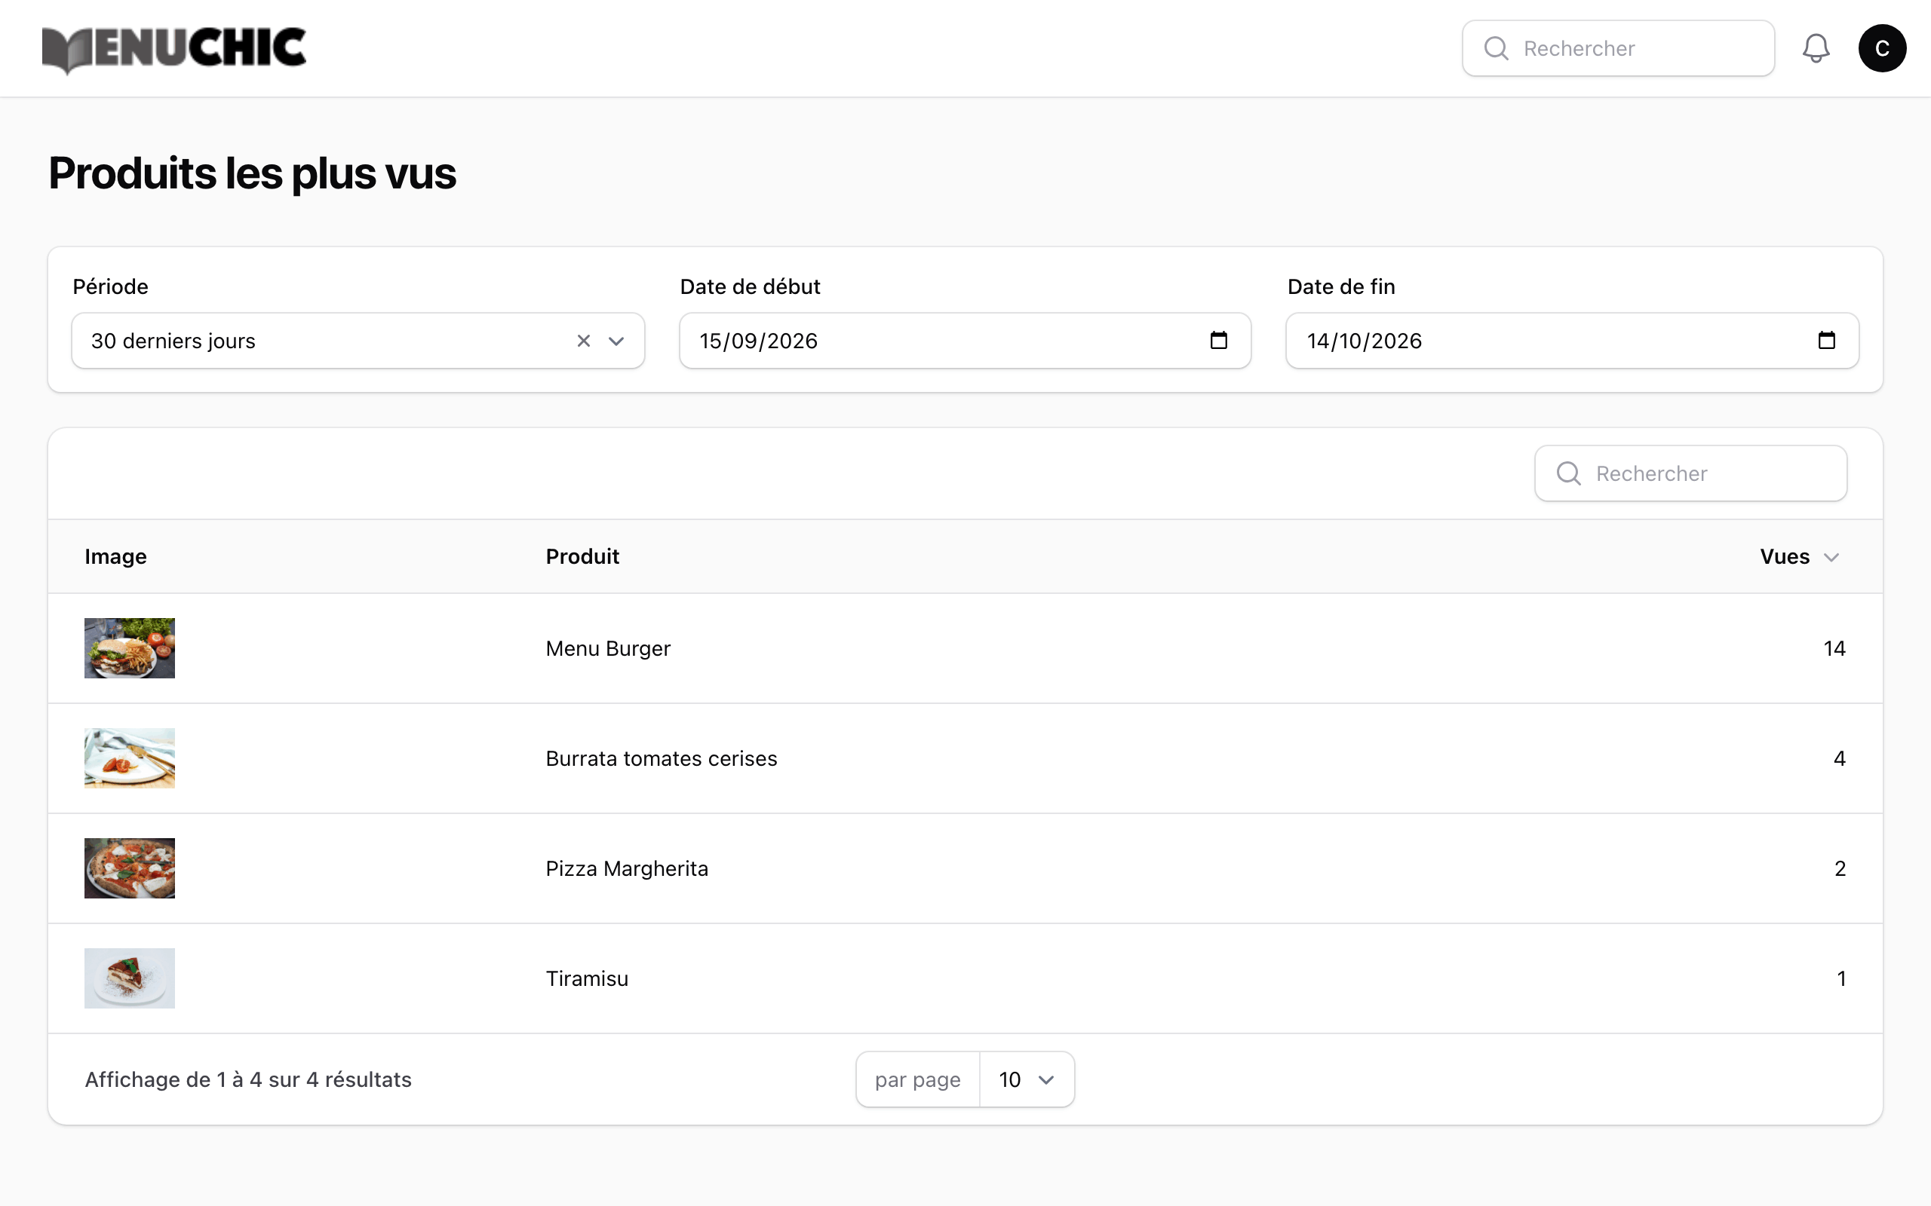Focus the top Rechercher search field

1618,49
